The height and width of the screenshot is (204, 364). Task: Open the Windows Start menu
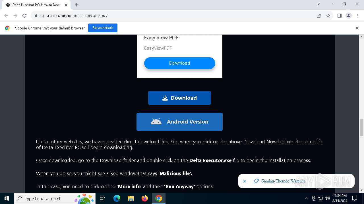click(x=7, y=198)
